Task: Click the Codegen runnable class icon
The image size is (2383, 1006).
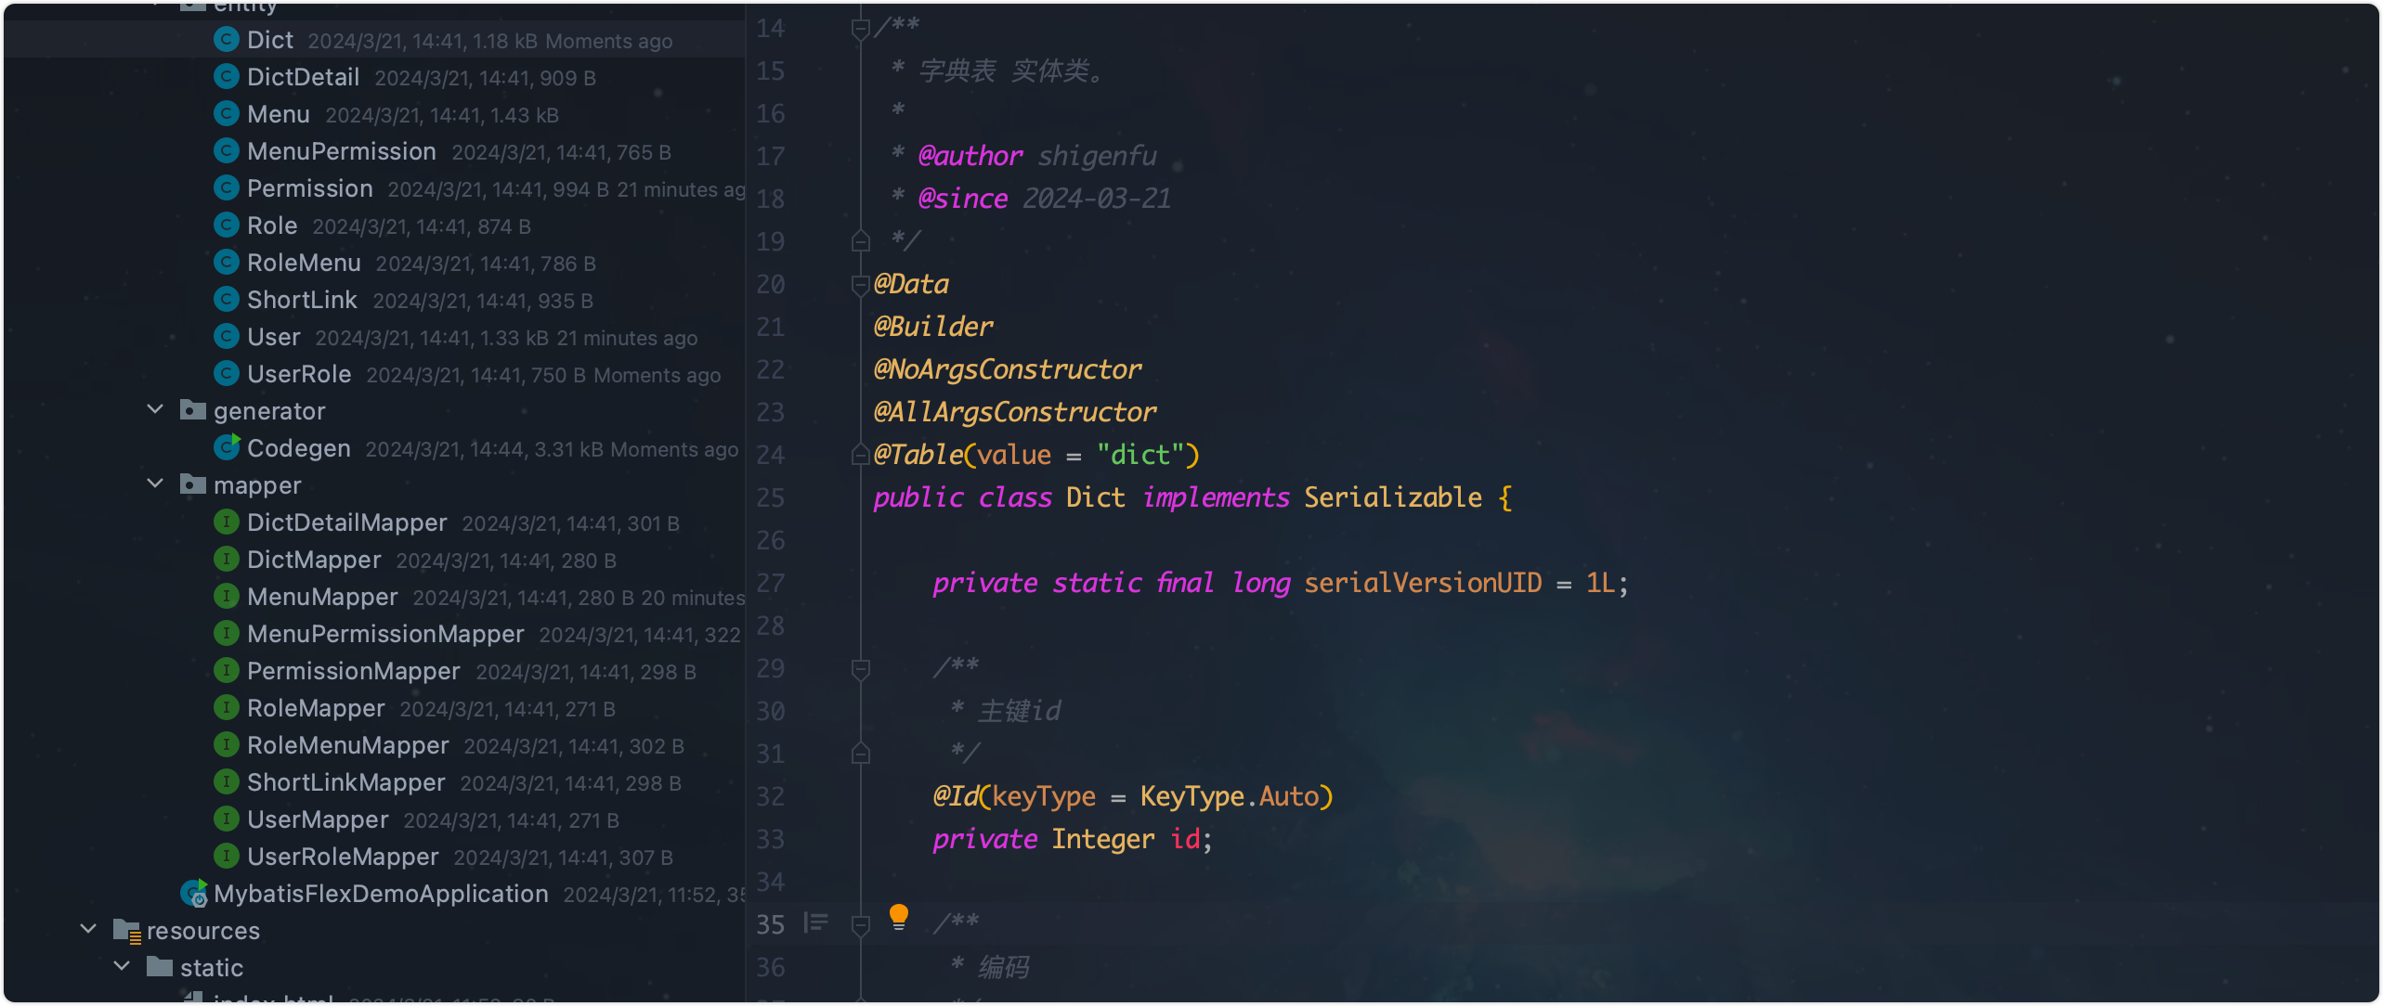Action: (227, 448)
